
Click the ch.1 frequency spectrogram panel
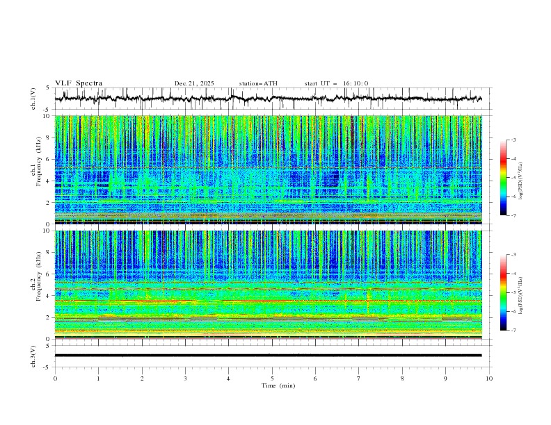coord(268,169)
